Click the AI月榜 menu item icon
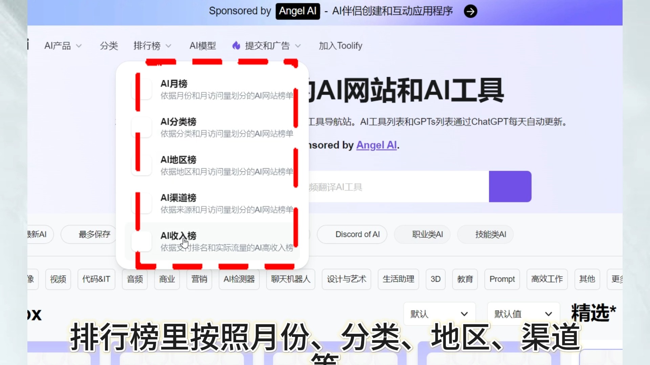This screenshot has width=650, height=365. [x=142, y=90]
